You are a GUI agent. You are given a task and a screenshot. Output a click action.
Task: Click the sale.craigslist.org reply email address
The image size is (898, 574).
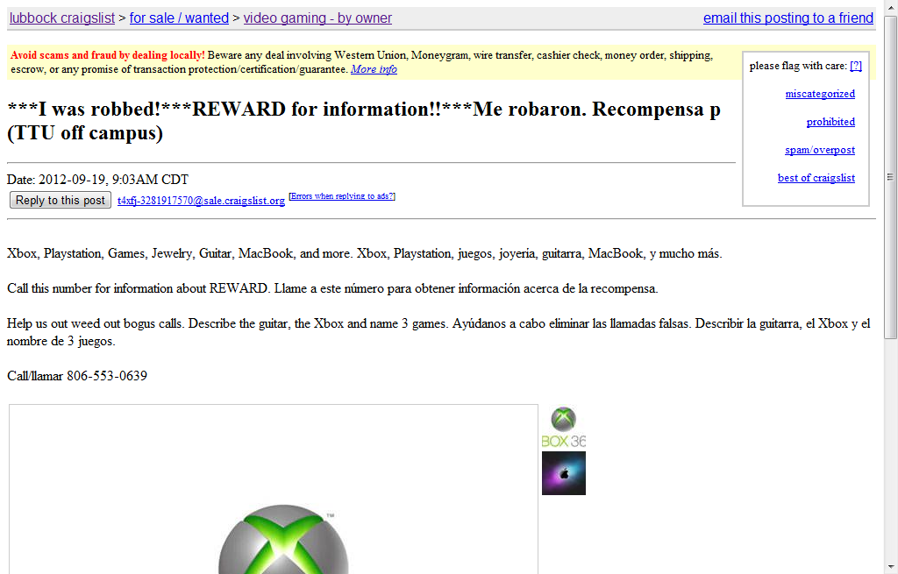(201, 201)
